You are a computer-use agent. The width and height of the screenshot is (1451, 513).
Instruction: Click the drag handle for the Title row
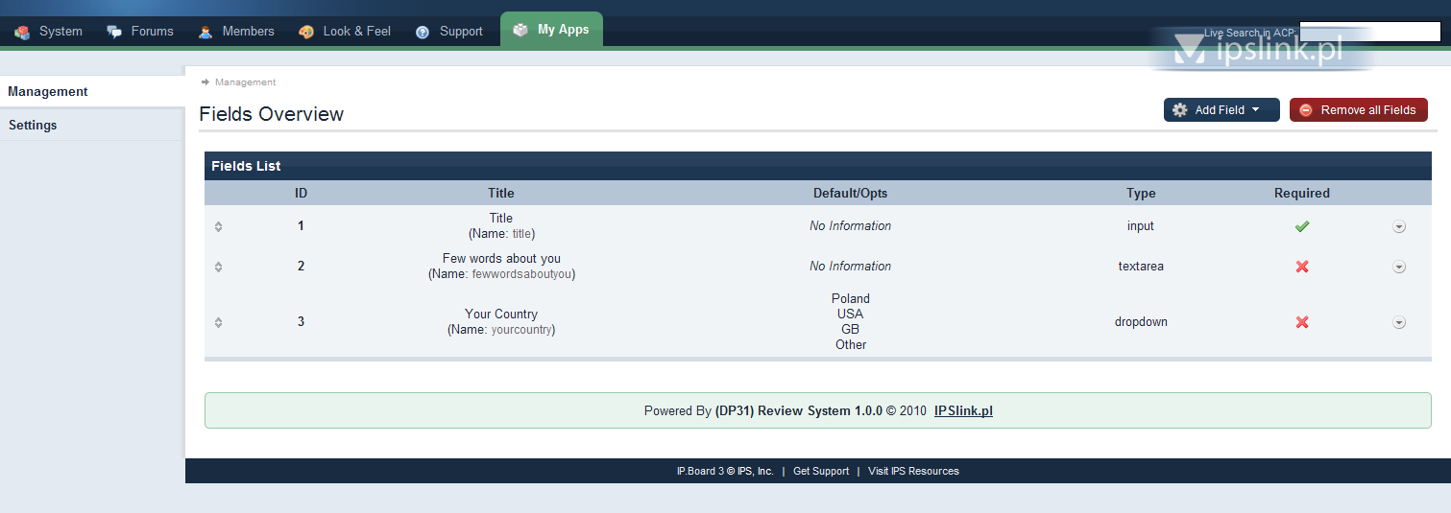(219, 226)
